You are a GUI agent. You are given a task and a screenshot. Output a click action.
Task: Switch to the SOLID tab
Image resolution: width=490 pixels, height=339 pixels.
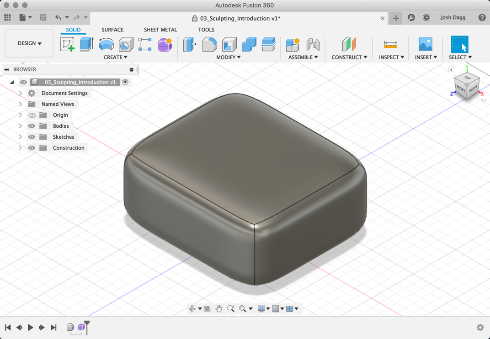[x=73, y=30]
